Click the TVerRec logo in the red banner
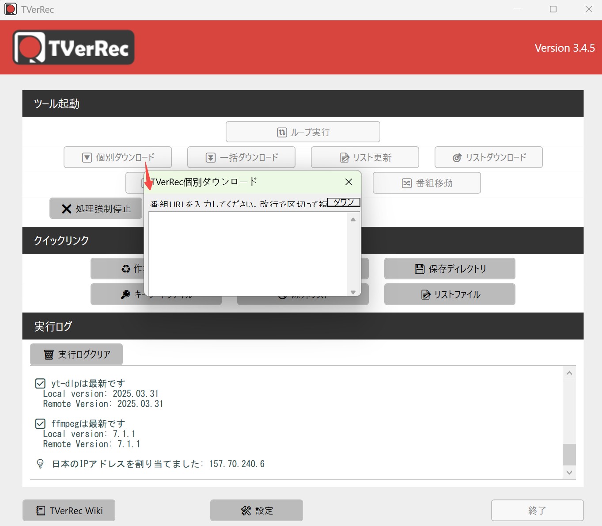 coord(73,47)
